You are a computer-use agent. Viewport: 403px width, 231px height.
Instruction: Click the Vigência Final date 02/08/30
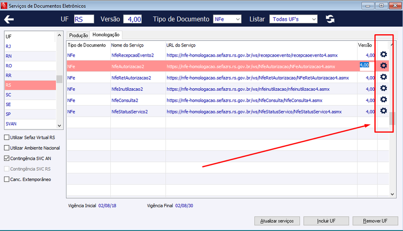pos(184,206)
